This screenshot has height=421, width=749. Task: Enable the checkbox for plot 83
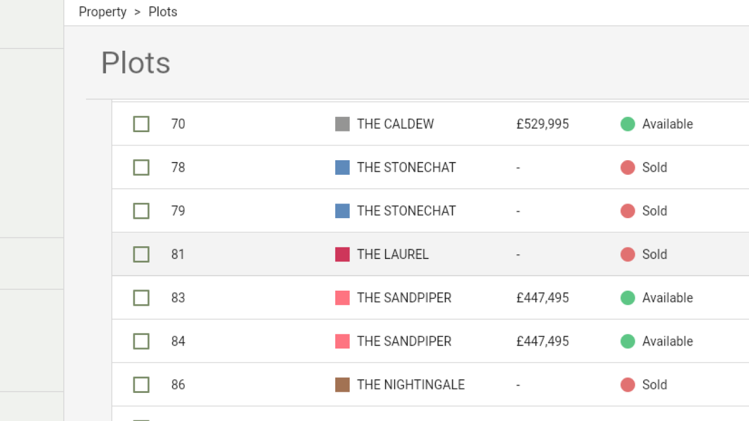pyautogui.click(x=141, y=298)
